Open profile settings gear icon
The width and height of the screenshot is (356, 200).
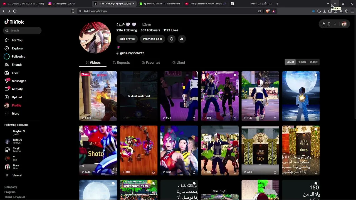[x=172, y=39]
